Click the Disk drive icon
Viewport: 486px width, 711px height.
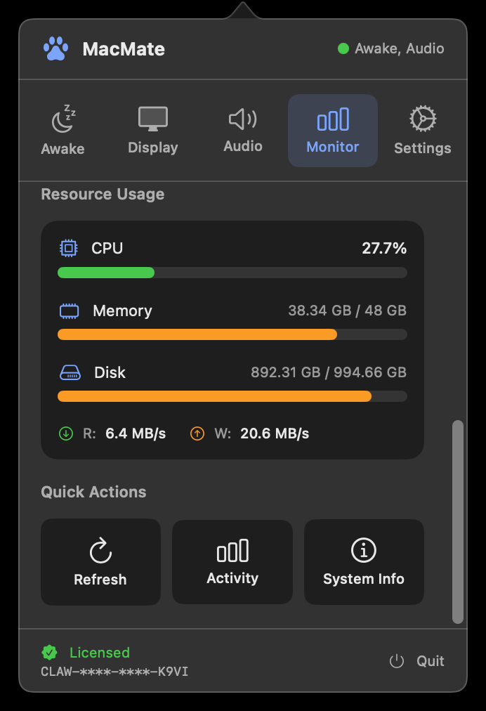(x=69, y=372)
